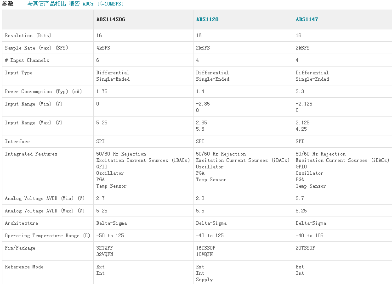Click the Operating Temperature Range (C) label
Viewport: 392px width, 284px height.
47,235
